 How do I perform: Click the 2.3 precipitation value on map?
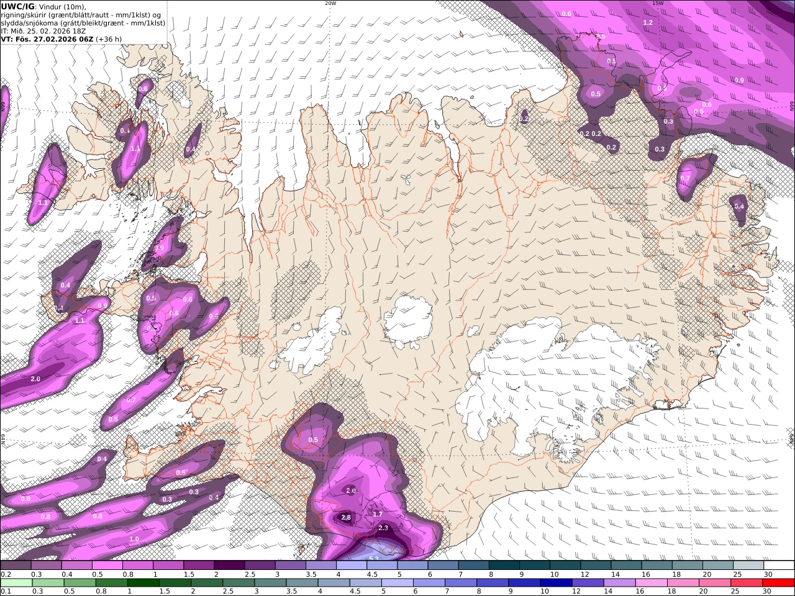click(x=383, y=528)
